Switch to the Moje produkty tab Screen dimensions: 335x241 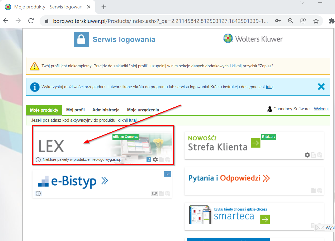44,110
